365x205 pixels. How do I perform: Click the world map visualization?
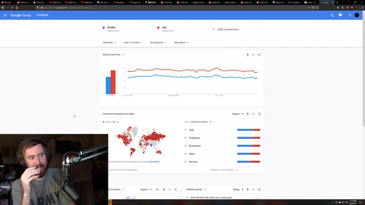pos(141,141)
